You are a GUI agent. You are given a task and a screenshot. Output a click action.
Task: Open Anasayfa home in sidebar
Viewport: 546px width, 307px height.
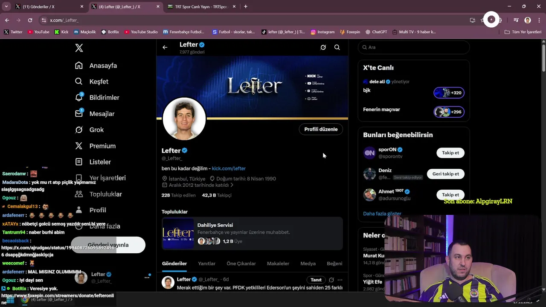coord(96,66)
